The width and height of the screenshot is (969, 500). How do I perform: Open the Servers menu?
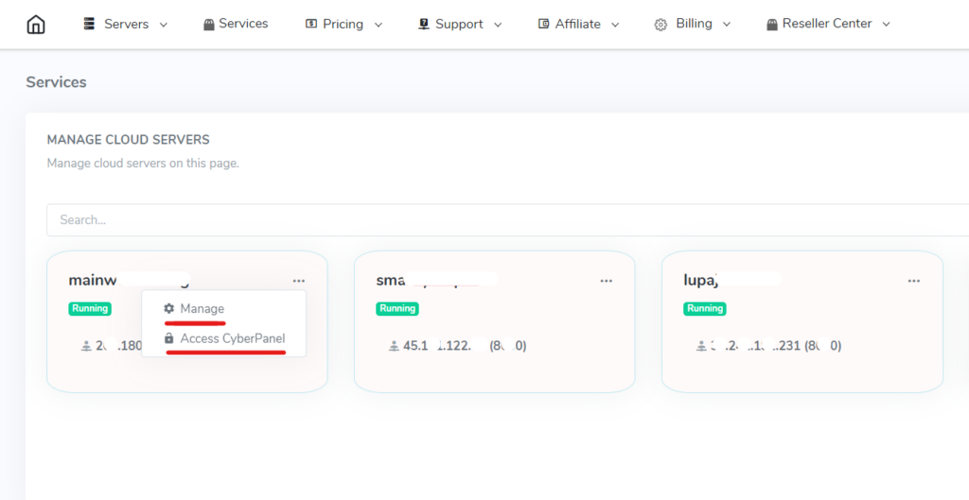click(x=126, y=24)
